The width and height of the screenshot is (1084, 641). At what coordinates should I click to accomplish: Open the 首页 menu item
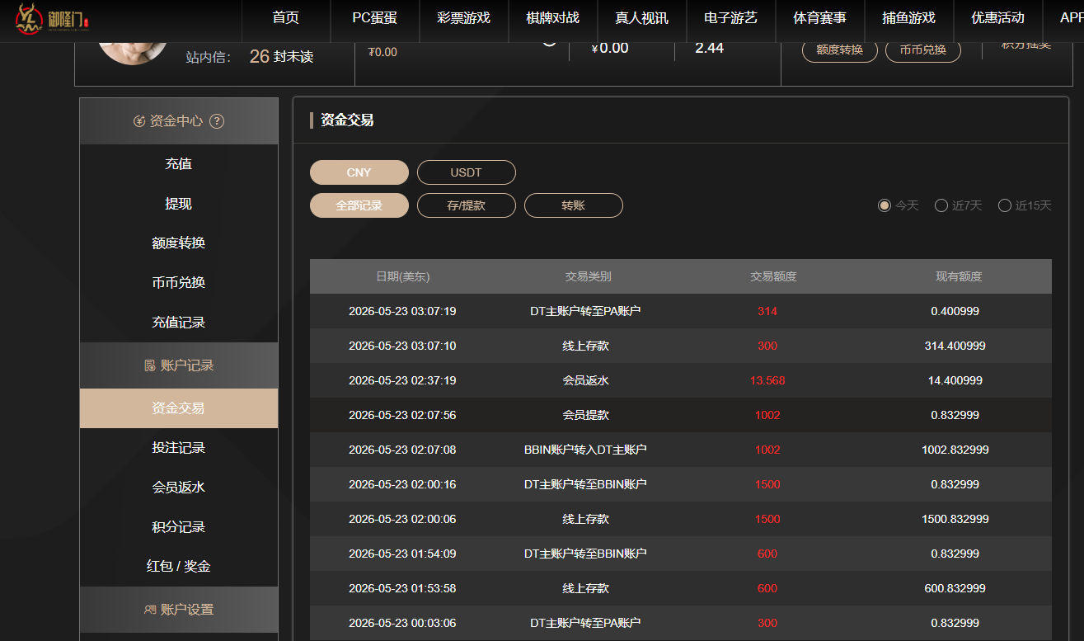(x=285, y=18)
